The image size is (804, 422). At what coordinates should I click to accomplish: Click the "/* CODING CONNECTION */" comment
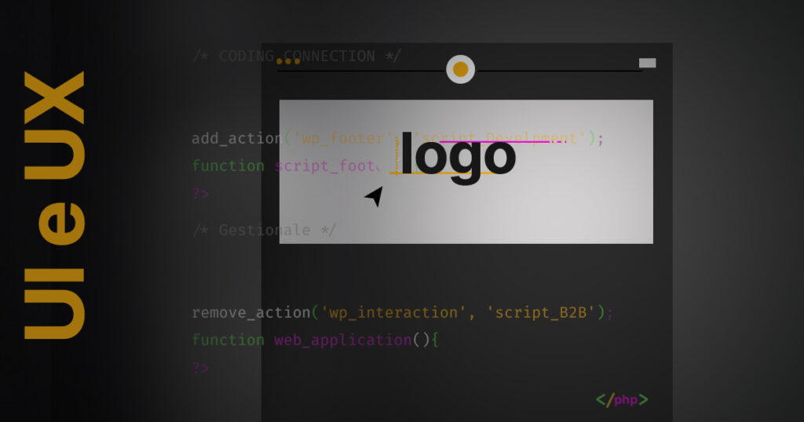297,56
